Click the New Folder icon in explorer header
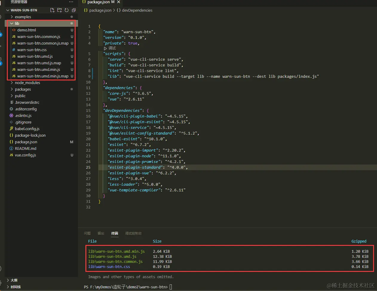 59,10
